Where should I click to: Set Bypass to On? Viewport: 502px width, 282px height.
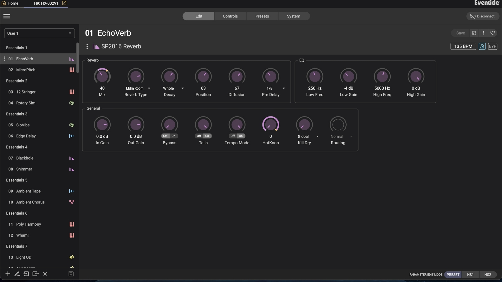tap(173, 136)
